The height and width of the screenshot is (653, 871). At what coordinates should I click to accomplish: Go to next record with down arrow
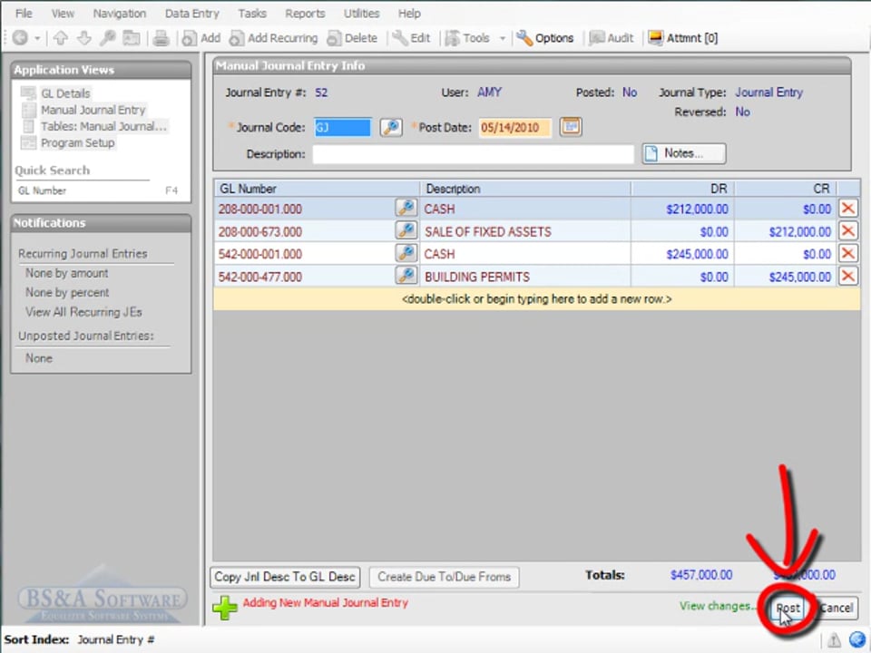pyautogui.click(x=83, y=38)
